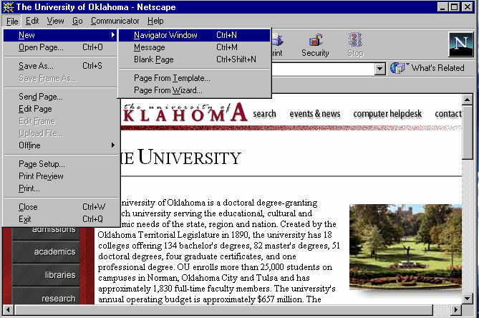Click the vertical scrollbar thumb
Image resolution: width=479 pixels, height=318 pixels.
(468, 132)
